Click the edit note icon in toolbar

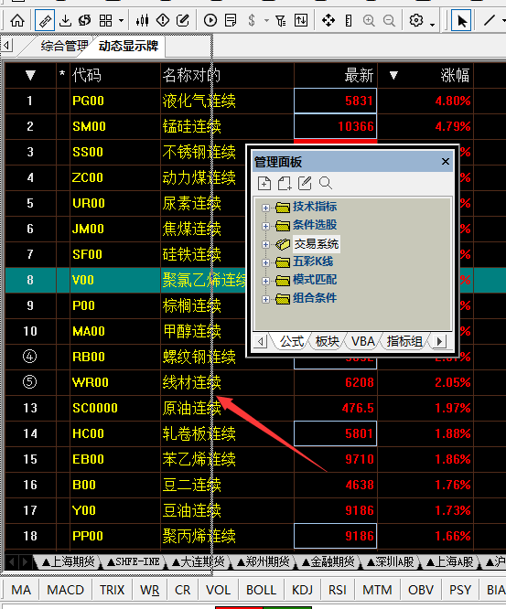(182, 21)
